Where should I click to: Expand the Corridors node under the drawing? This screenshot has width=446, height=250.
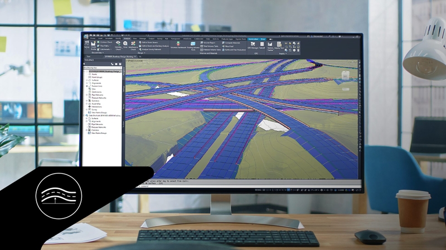(x=87, y=101)
